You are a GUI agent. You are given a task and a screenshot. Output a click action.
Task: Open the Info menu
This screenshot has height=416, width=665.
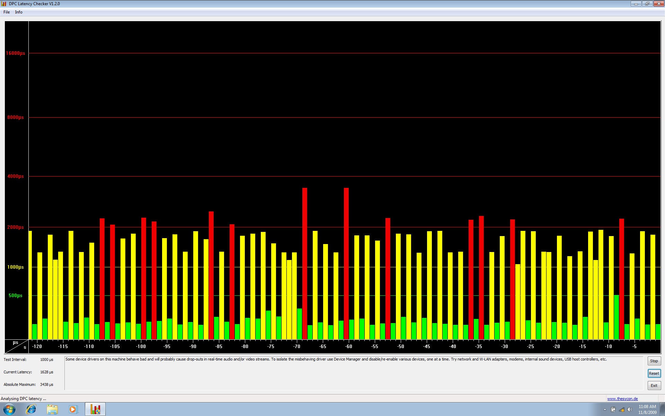(x=19, y=12)
